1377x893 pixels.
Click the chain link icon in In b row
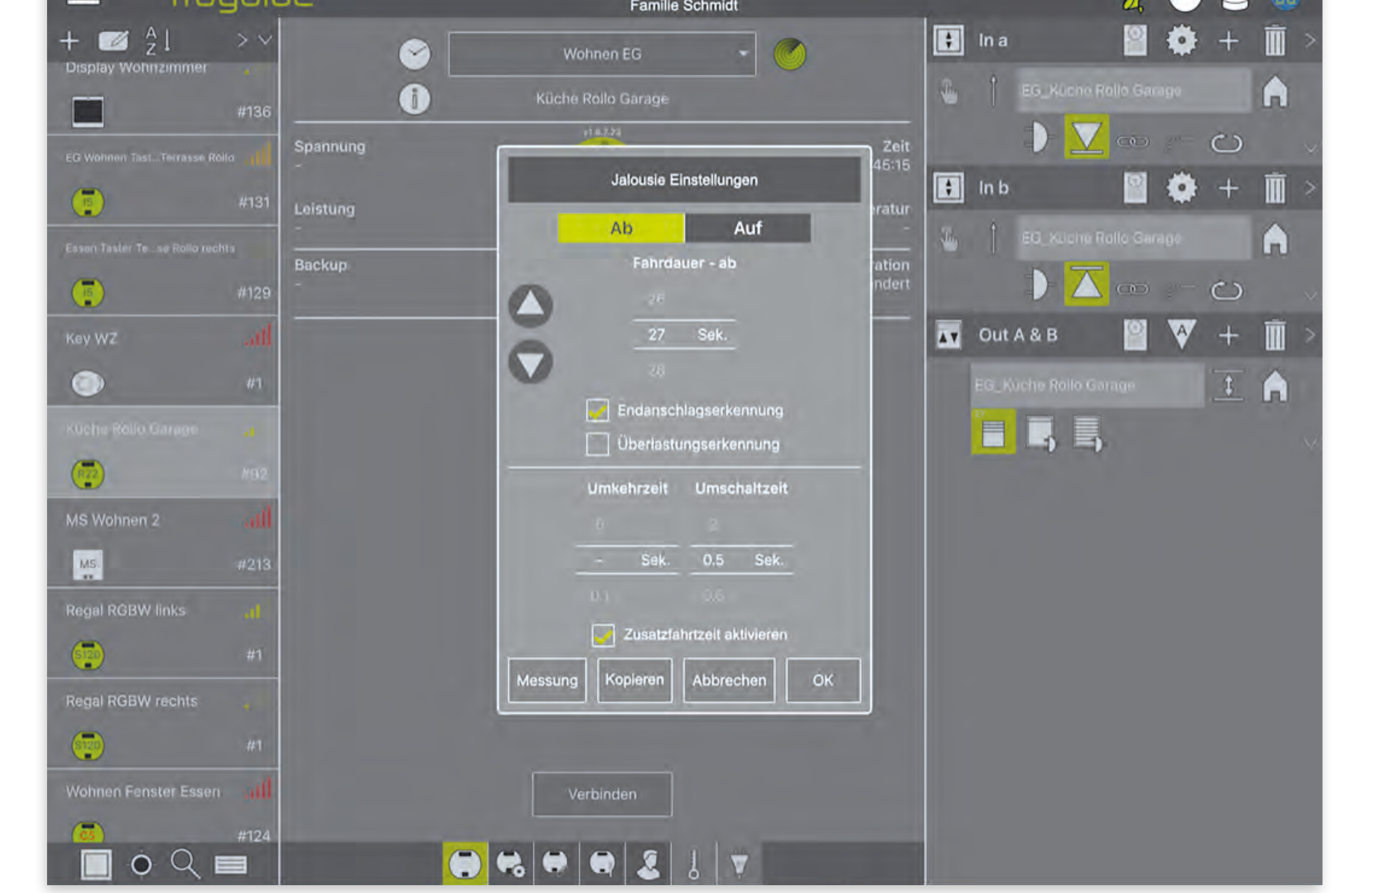coord(1133,289)
